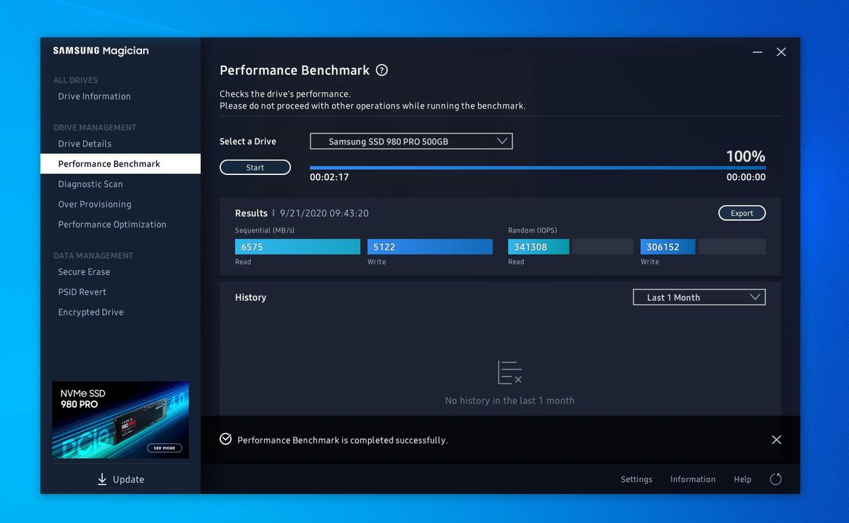Click the elapsed time 00:02:17

[x=329, y=178]
